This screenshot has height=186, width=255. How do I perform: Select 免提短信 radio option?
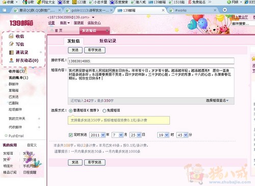[x=104, y=111]
